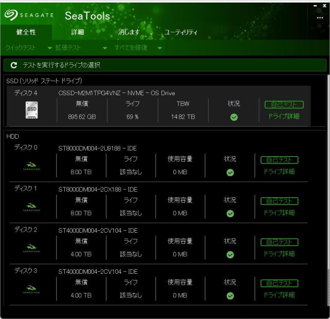The width and height of the screenshot is (330, 319).
Task: Close the SeaTools window
Action: pos(324,6)
